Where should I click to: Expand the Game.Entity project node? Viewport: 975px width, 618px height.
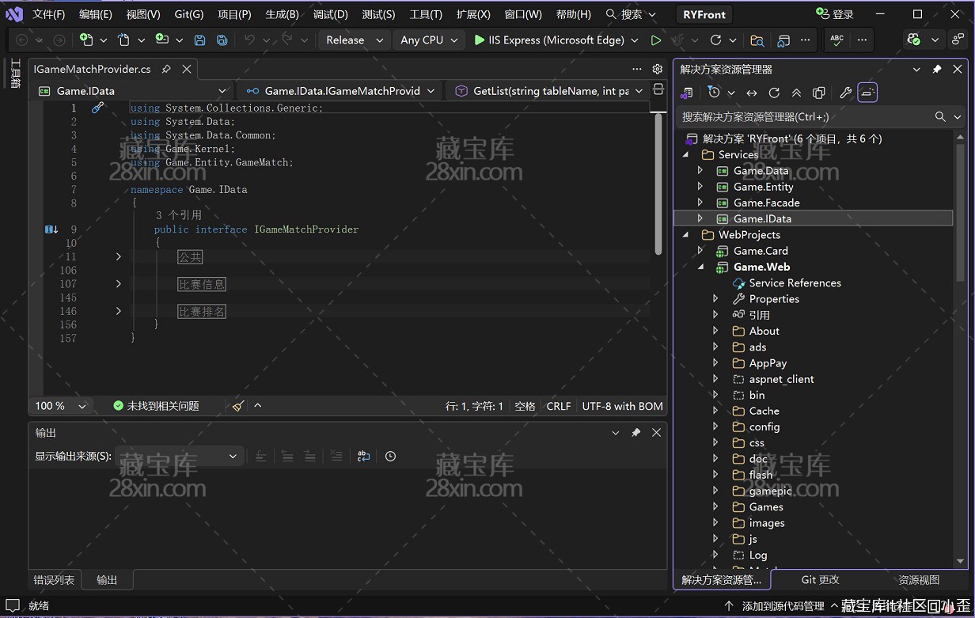[700, 187]
